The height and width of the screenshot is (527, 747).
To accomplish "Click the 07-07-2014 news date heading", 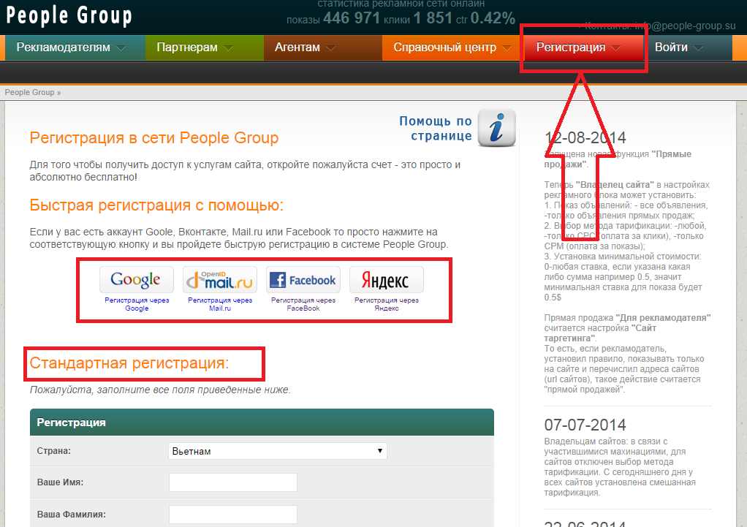I will (585, 425).
